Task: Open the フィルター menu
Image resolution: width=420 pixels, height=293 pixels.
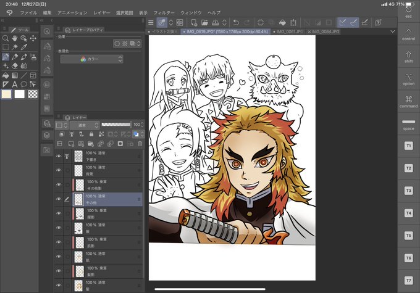Action: pos(164,12)
